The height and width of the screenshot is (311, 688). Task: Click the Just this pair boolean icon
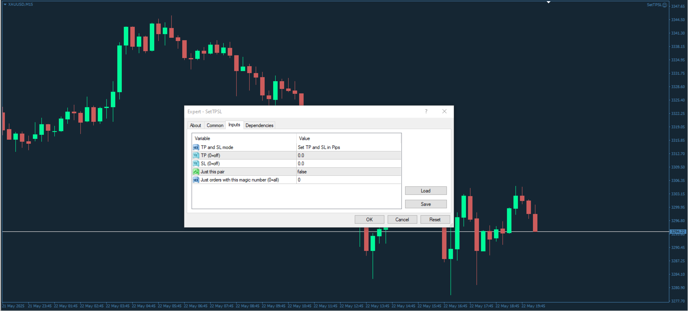click(196, 172)
